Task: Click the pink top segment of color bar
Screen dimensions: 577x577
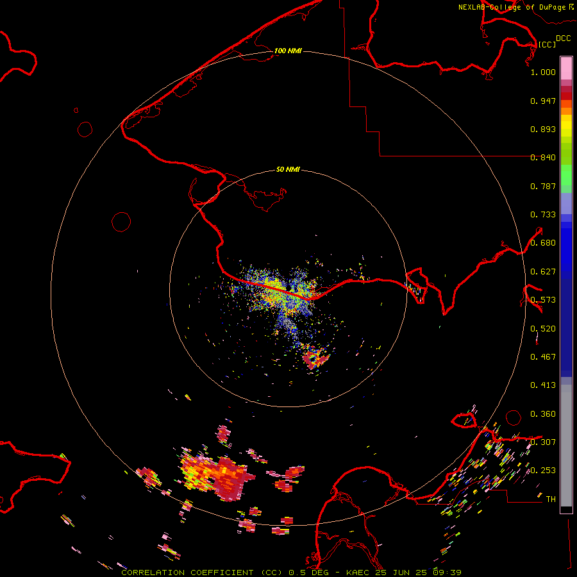Action: tap(566, 68)
